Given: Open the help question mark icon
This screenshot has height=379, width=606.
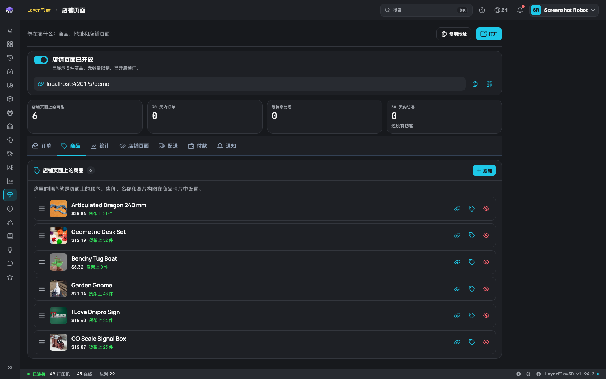Looking at the screenshot, I should coord(482,10).
